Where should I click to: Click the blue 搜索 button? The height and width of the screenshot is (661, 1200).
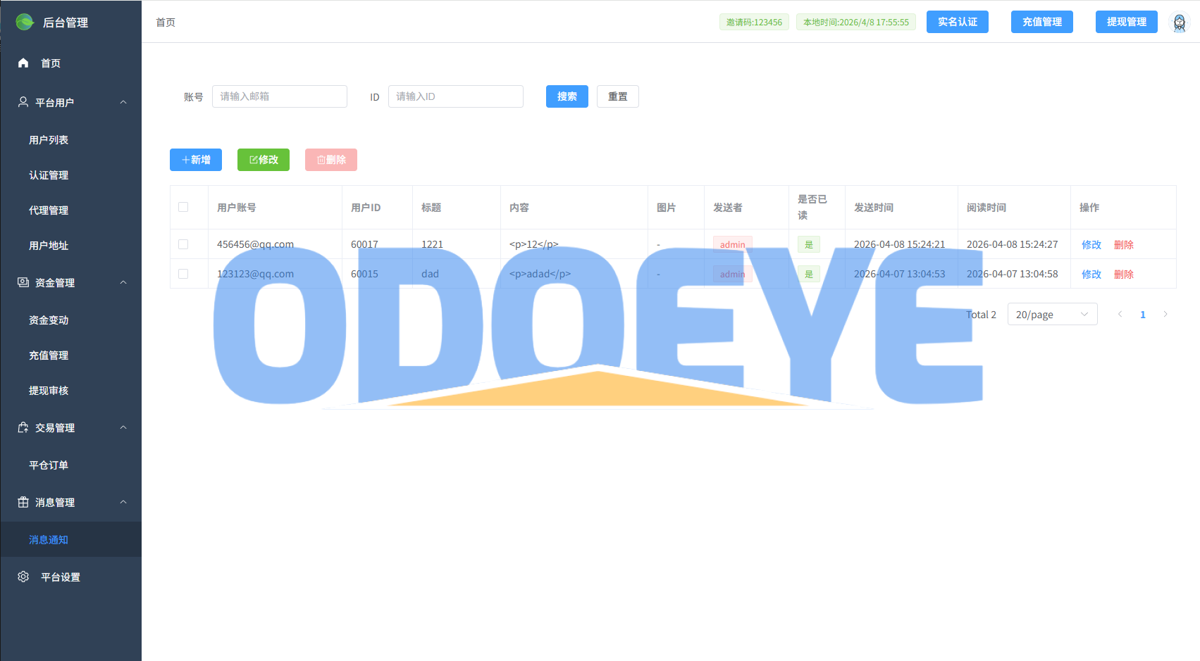coord(567,96)
